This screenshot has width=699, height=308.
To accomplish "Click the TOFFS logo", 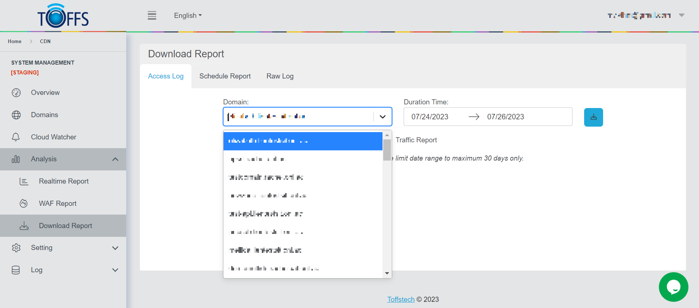I will click(63, 16).
